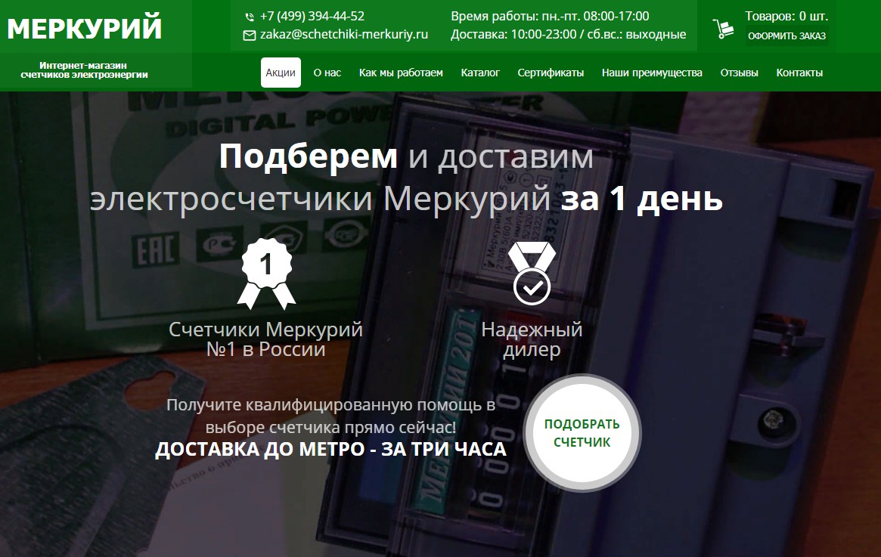The width and height of the screenshot is (881, 557).
Task: Open the shopping cart trolley icon
Action: tap(723, 28)
